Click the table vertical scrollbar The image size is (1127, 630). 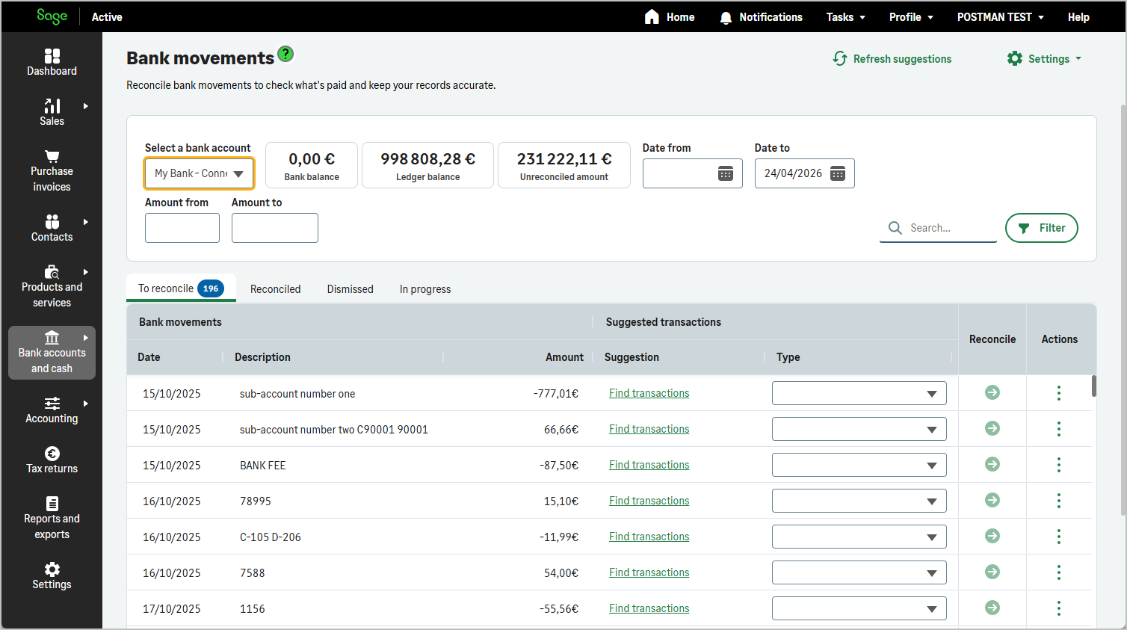point(1094,386)
